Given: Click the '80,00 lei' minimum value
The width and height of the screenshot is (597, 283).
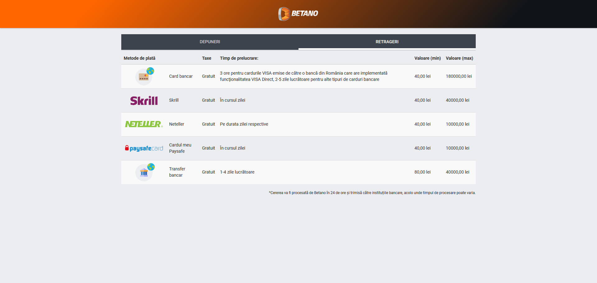Looking at the screenshot, I should (423, 172).
